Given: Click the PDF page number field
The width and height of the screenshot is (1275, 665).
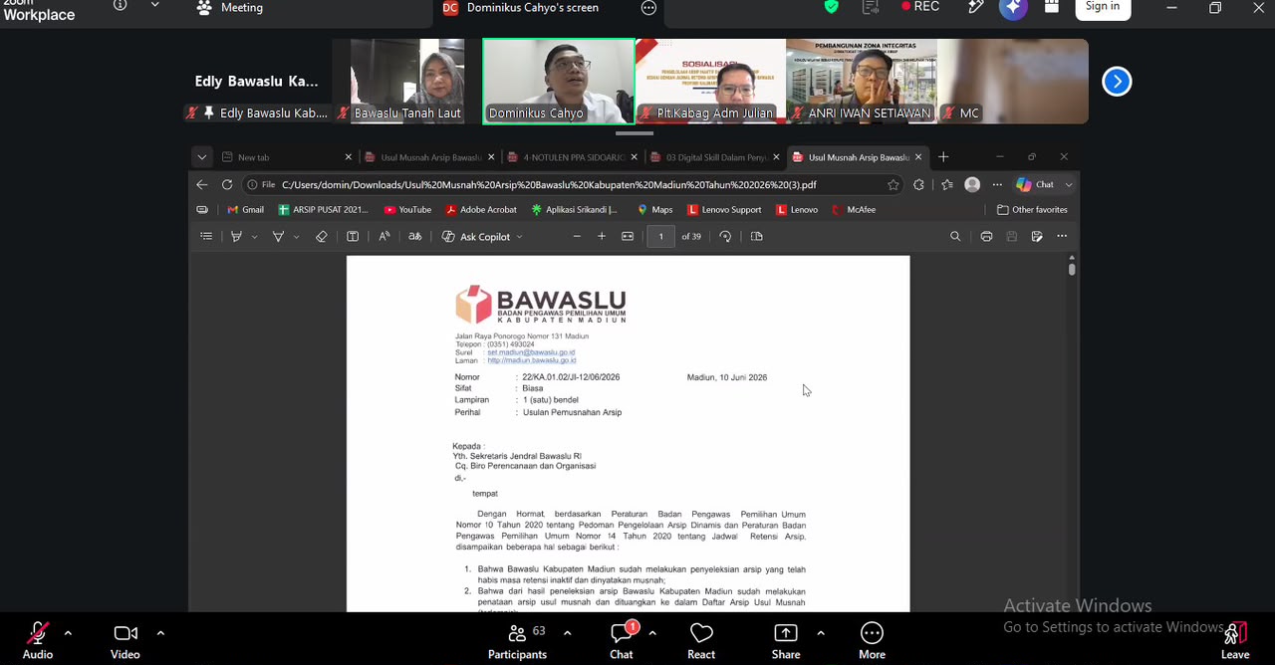Looking at the screenshot, I should tap(660, 237).
